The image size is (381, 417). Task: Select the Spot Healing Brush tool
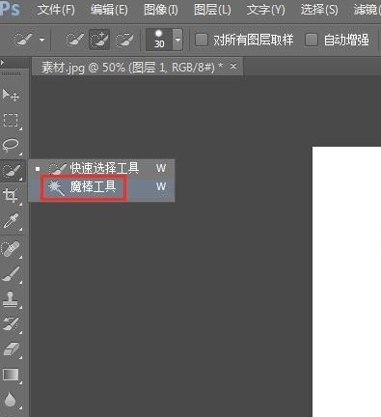11,249
